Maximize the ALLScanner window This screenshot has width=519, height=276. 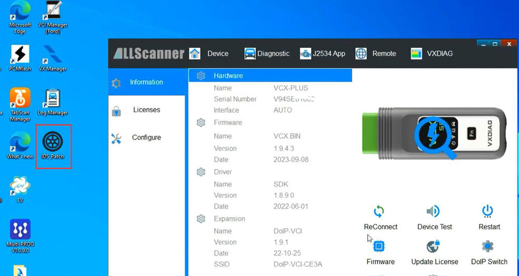coord(495,44)
